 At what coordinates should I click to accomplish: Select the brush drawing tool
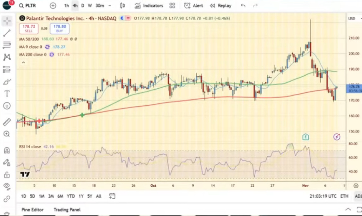coord(7,82)
